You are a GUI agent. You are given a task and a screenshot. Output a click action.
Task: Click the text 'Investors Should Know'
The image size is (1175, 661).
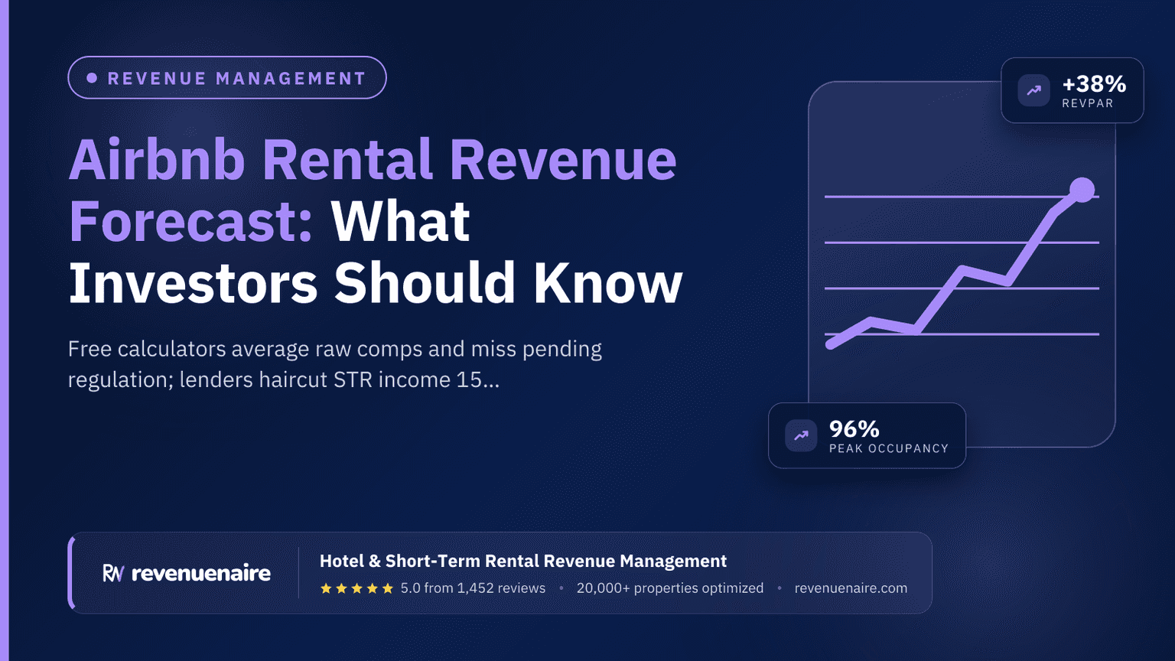pos(375,283)
